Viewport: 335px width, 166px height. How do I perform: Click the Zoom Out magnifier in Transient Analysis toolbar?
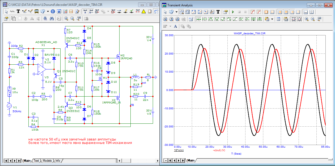coord(313,19)
